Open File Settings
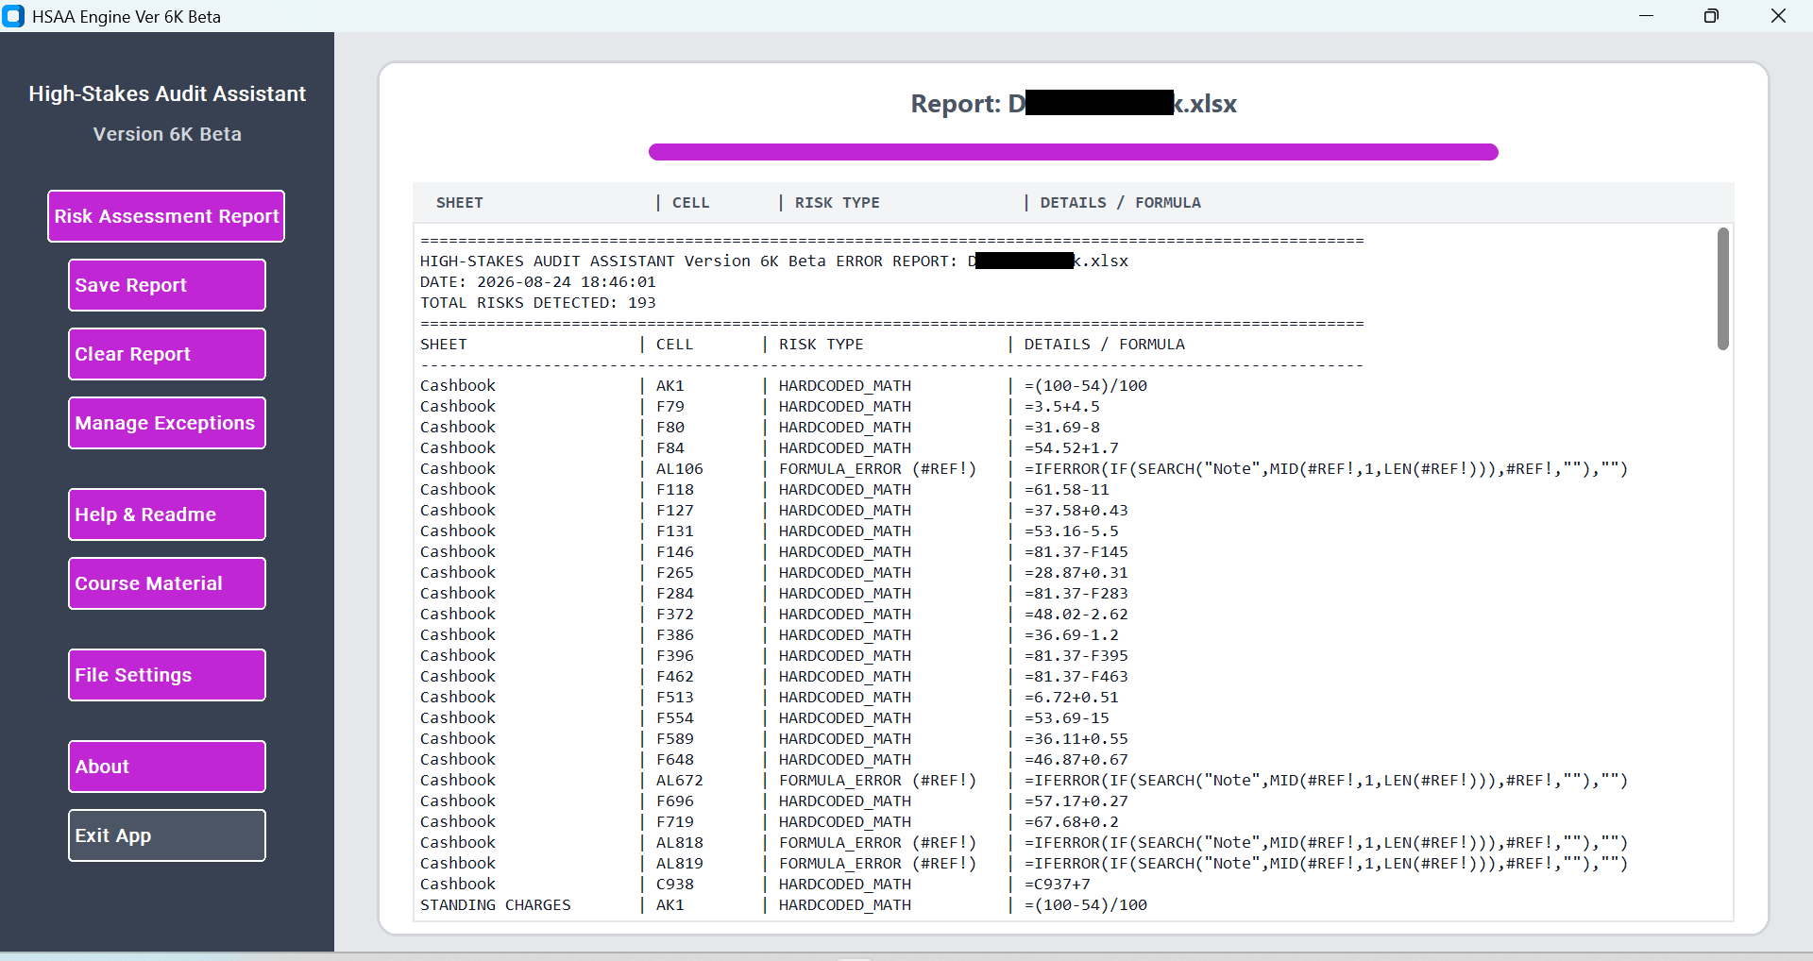The height and width of the screenshot is (961, 1813). click(x=167, y=675)
